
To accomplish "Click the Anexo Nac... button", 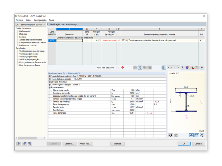I will click(x=86, y=144).
